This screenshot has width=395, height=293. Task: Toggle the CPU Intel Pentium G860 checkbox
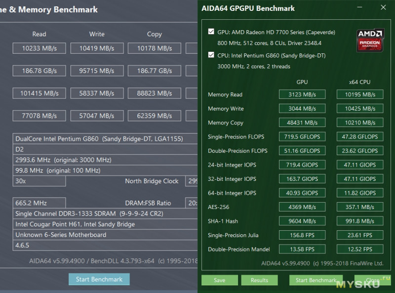pyautogui.click(x=211, y=55)
